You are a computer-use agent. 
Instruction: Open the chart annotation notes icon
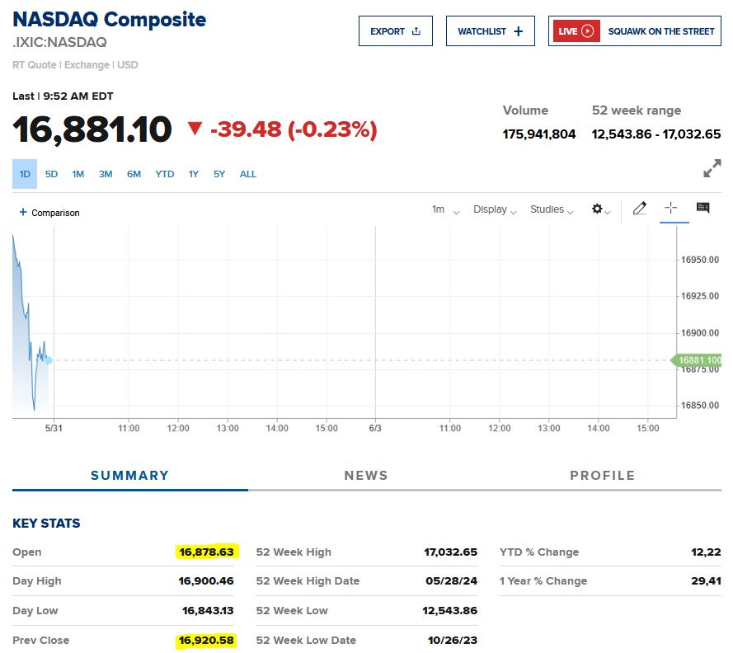coord(702,208)
